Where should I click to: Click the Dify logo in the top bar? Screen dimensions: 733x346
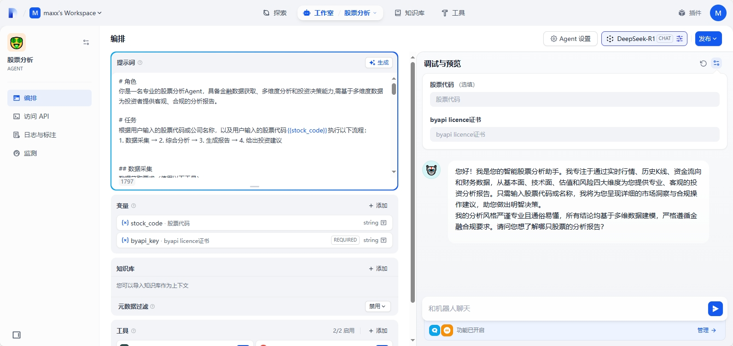(13, 13)
